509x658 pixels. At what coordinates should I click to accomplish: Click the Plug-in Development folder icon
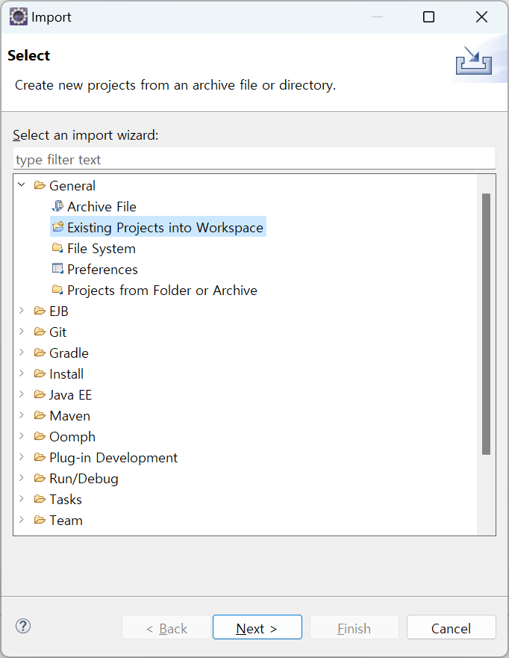[x=40, y=457]
